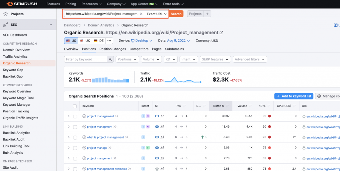The height and width of the screenshot is (171, 340).
Task: Click the gear icon in Manage columns
Action: 319,96
